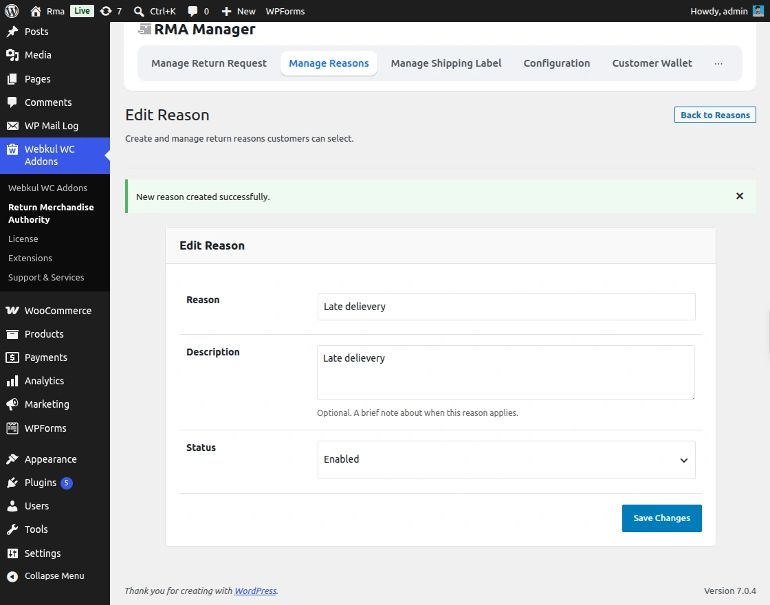Follow the WordPress footer link
The image size is (770, 605).
(255, 591)
